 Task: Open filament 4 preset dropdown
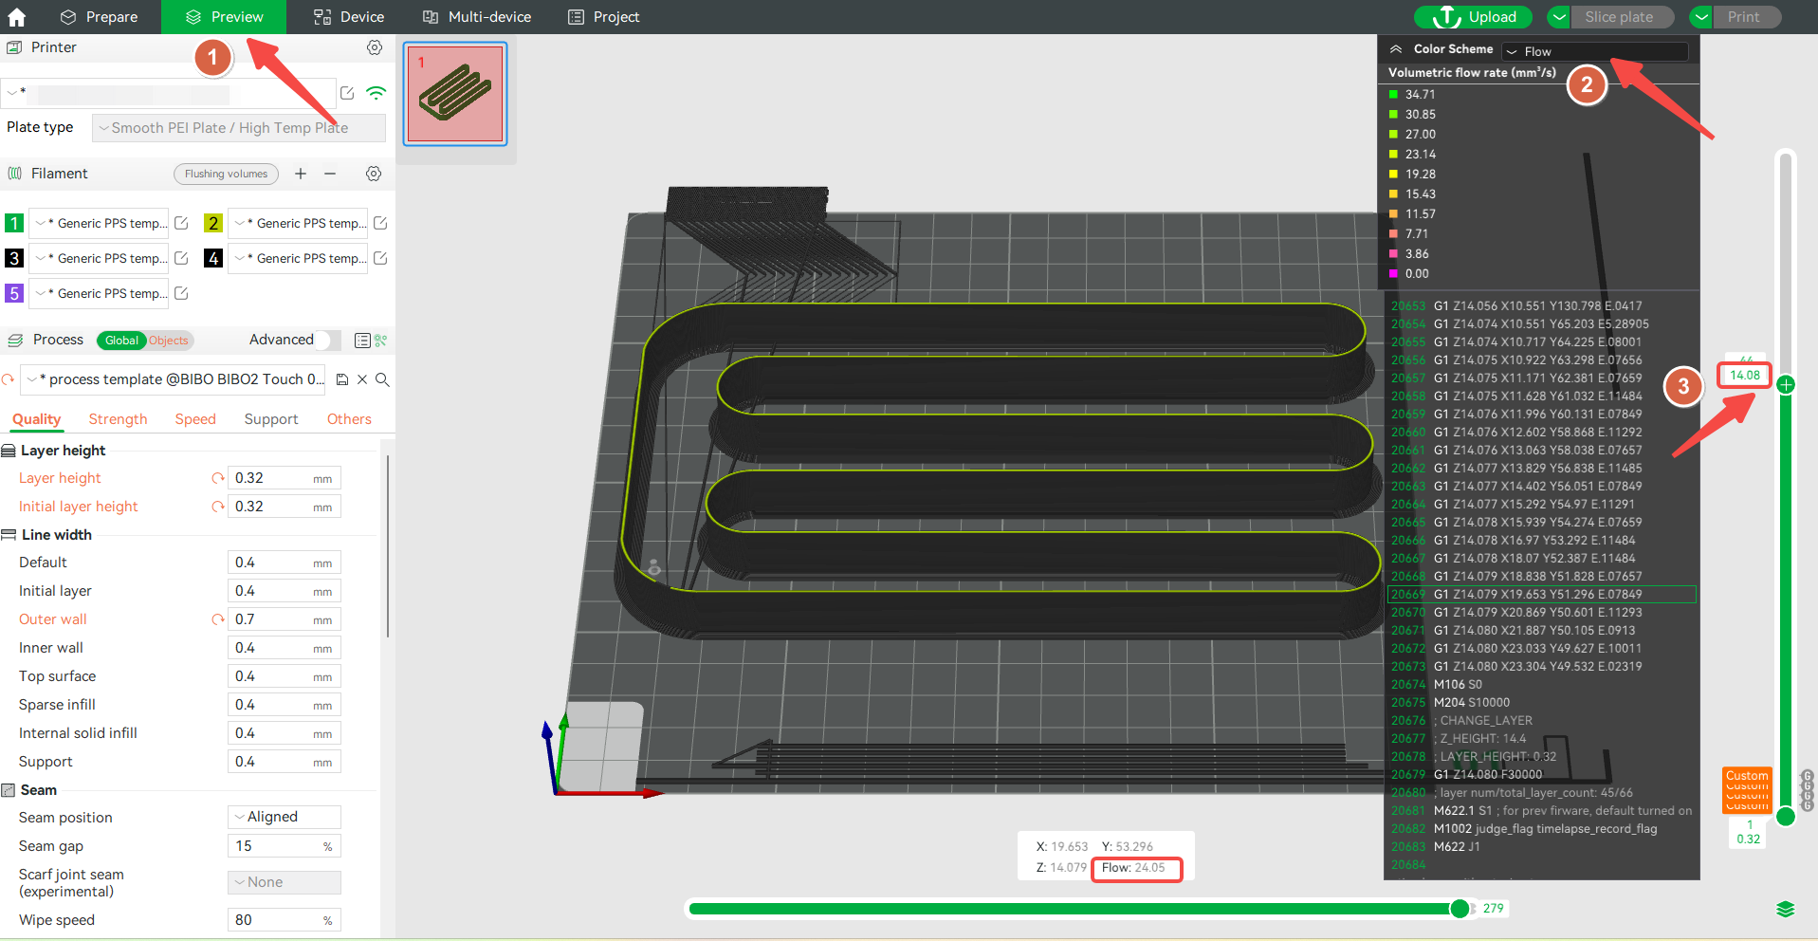tap(298, 258)
